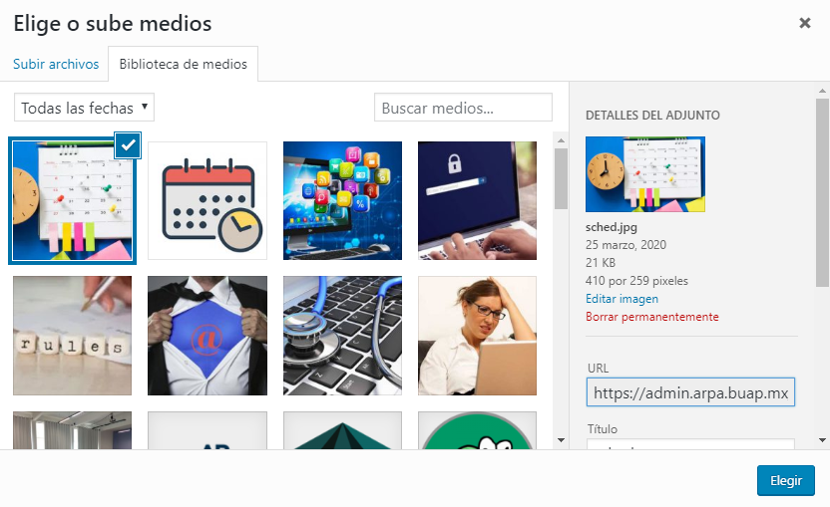Select the stressed woman at laptop image
The image size is (830, 507).
478,336
